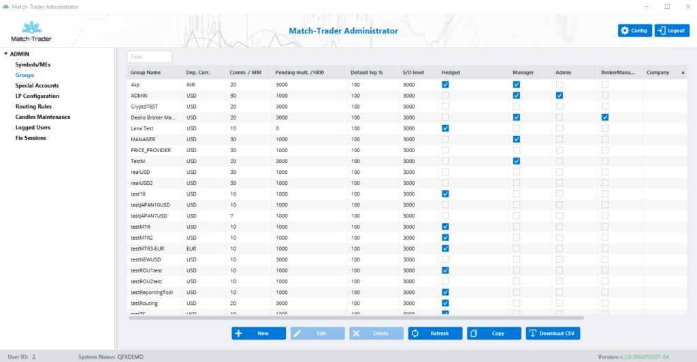
Task: Click the Copy button
Action: click(x=494, y=333)
